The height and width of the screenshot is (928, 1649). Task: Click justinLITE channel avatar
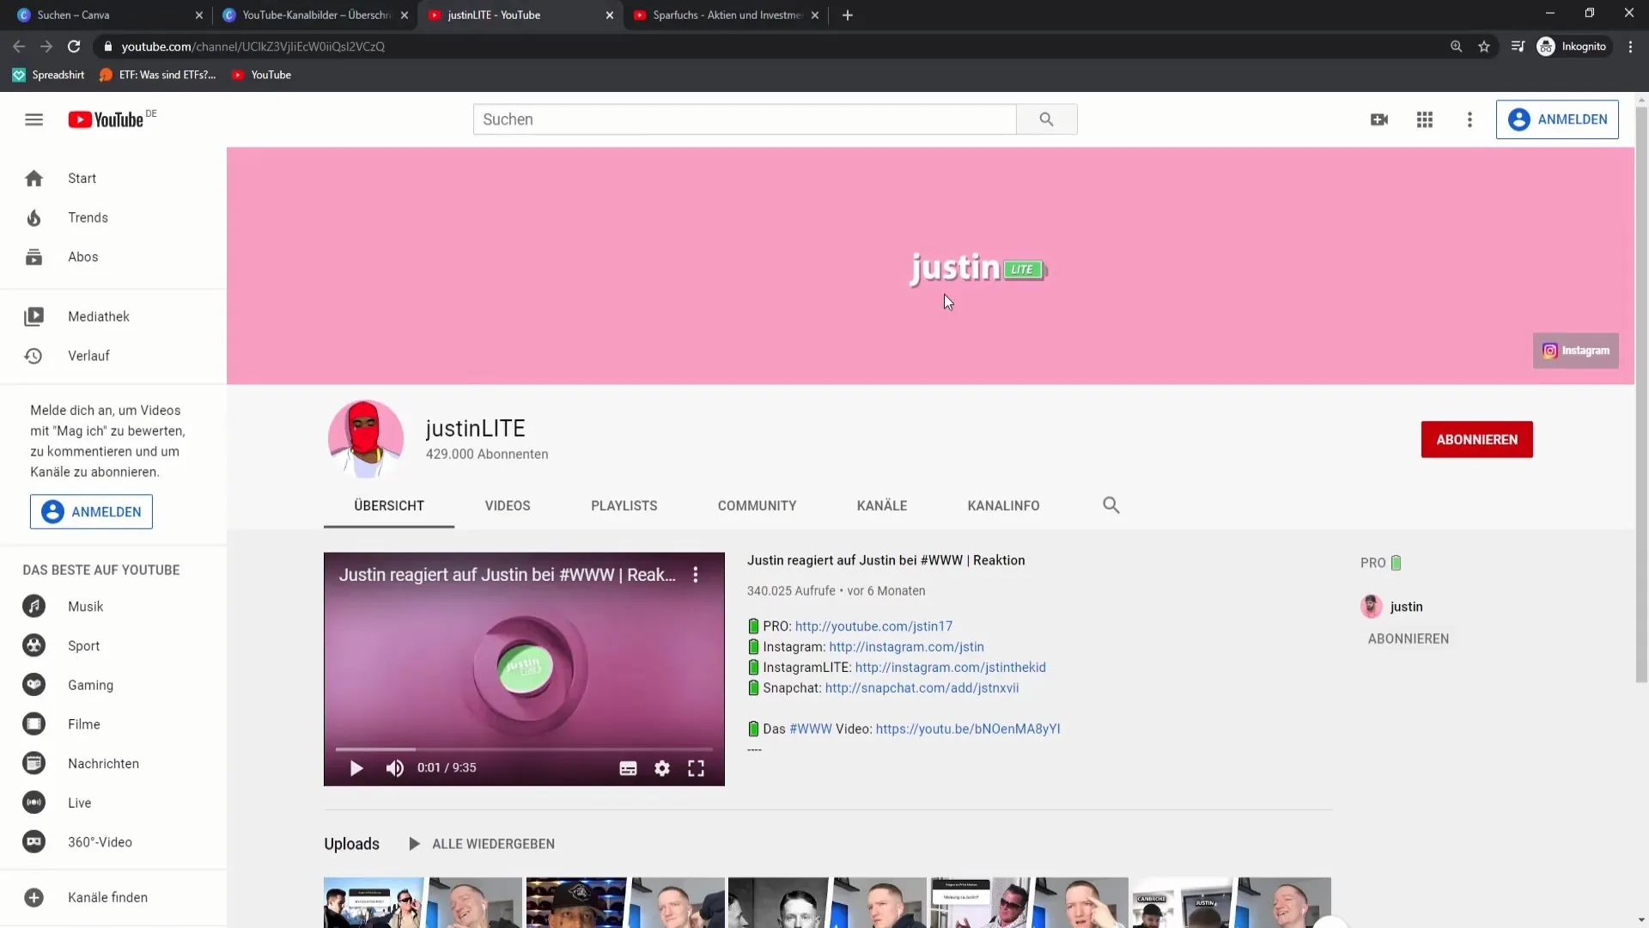[x=366, y=439]
